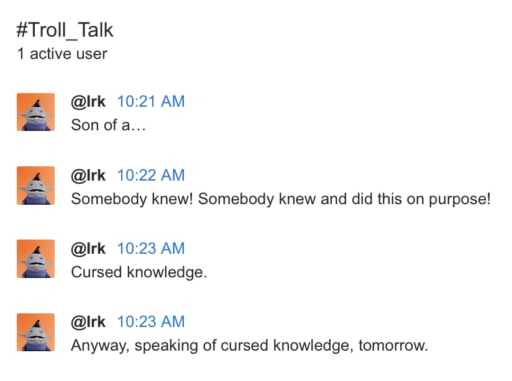Click timestamp above "Anyway, speaking of cursed" message
Screen dimensions: 512x381
pos(151,321)
